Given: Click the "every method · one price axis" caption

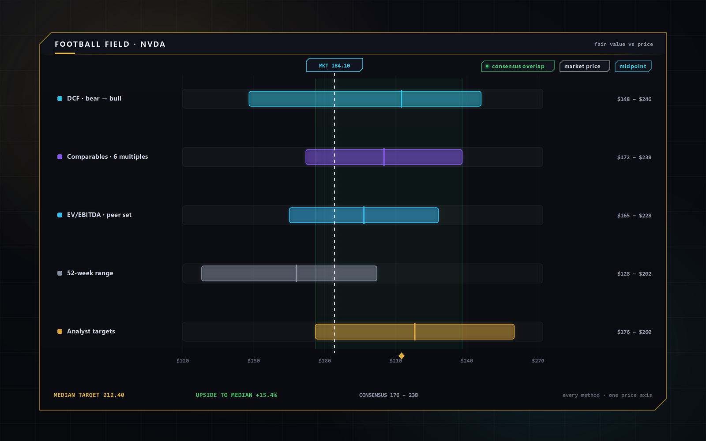Looking at the screenshot, I should click(607, 395).
